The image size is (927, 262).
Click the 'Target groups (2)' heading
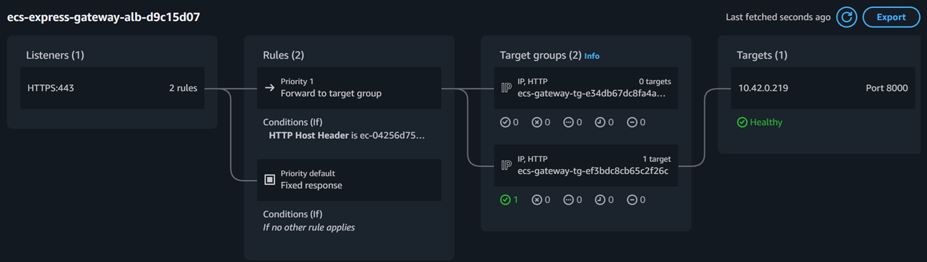(x=541, y=55)
